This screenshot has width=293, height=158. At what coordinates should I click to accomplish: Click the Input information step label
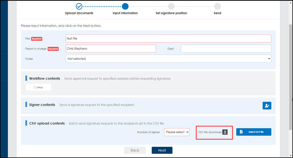(x=125, y=13)
